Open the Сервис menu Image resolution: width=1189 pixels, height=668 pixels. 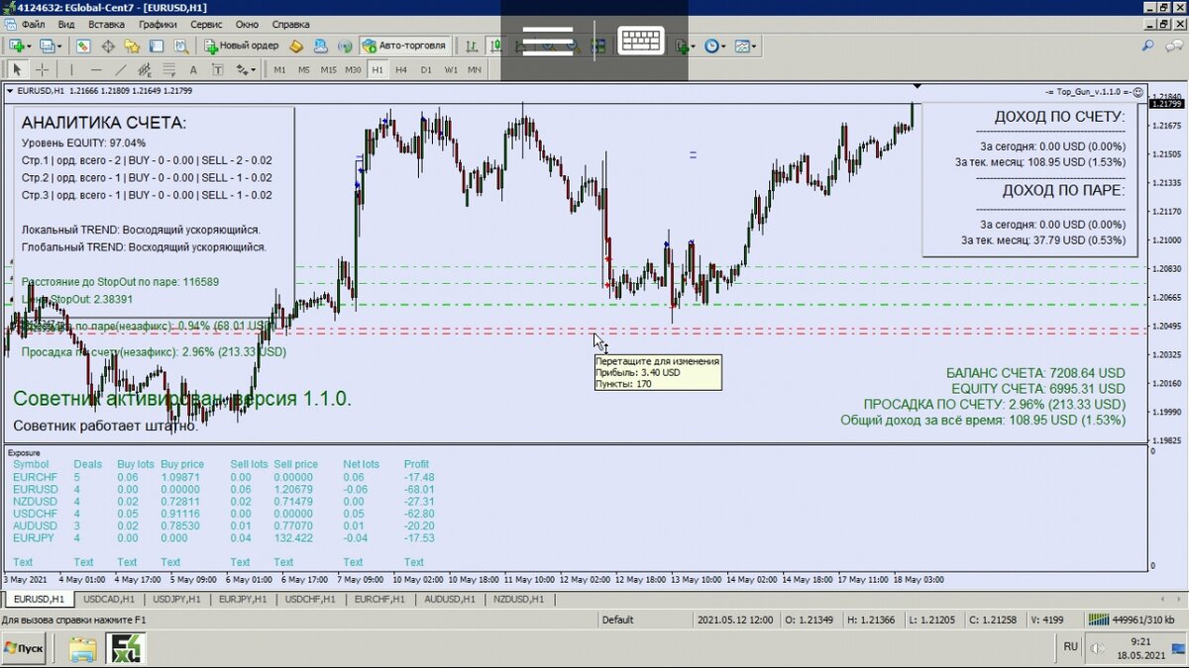point(206,24)
